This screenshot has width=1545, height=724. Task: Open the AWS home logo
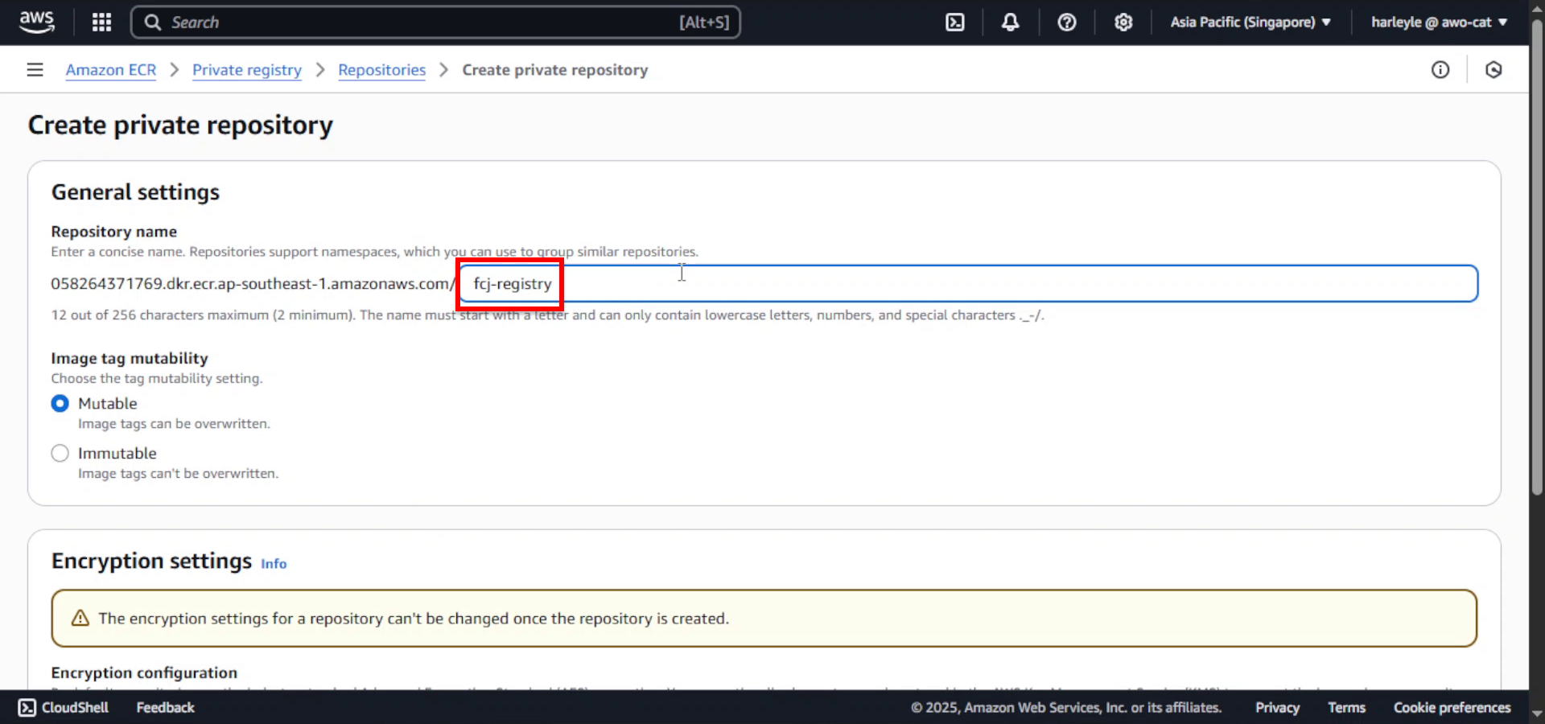coord(37,22)
